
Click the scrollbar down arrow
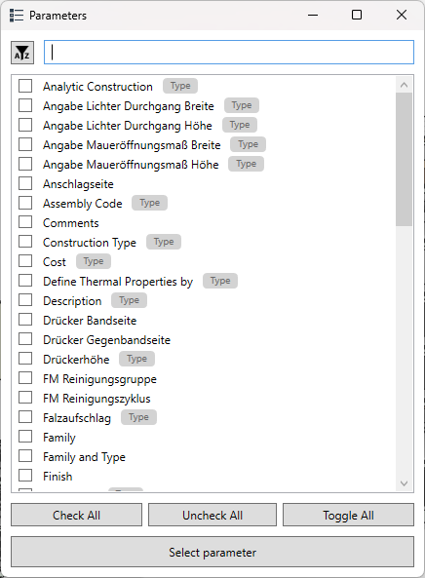coord(404,483)
